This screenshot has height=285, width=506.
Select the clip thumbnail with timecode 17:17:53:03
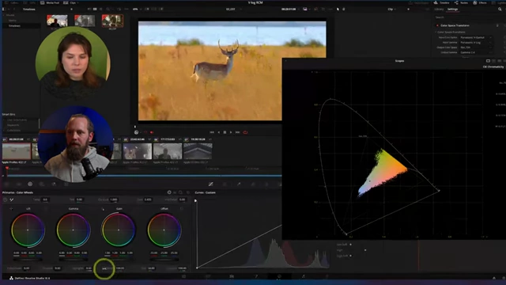(x=168, y=151)
